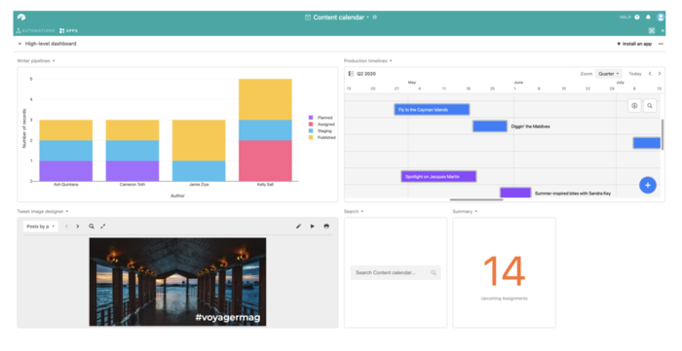Viewport: 682px width, 351px height.
Task: Toggle the timeline sidebar panel icon
Action: click(351, 74)
